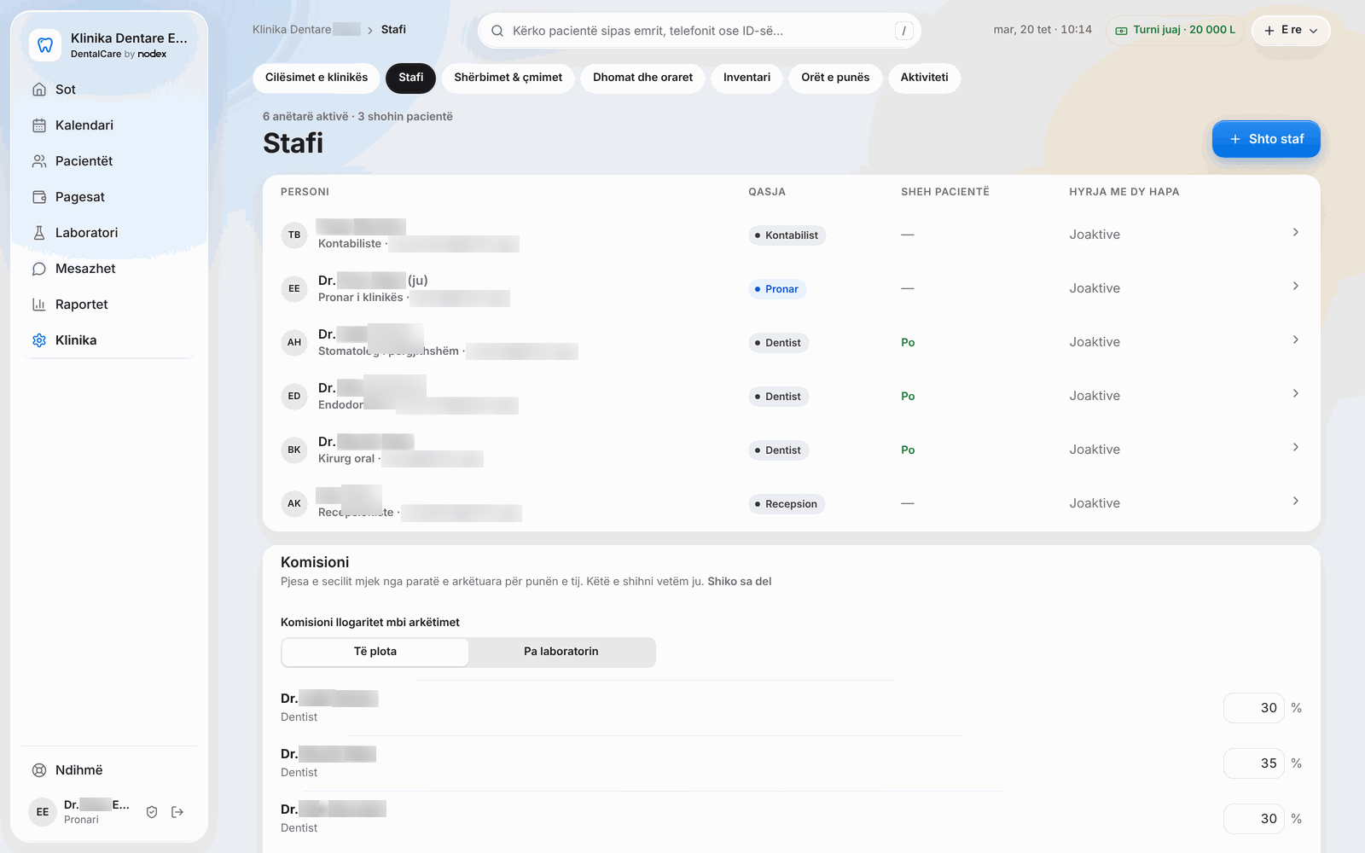Click the shield icon beside user profile
This screenshot has height=853, width=1365.
coord(152,812)
